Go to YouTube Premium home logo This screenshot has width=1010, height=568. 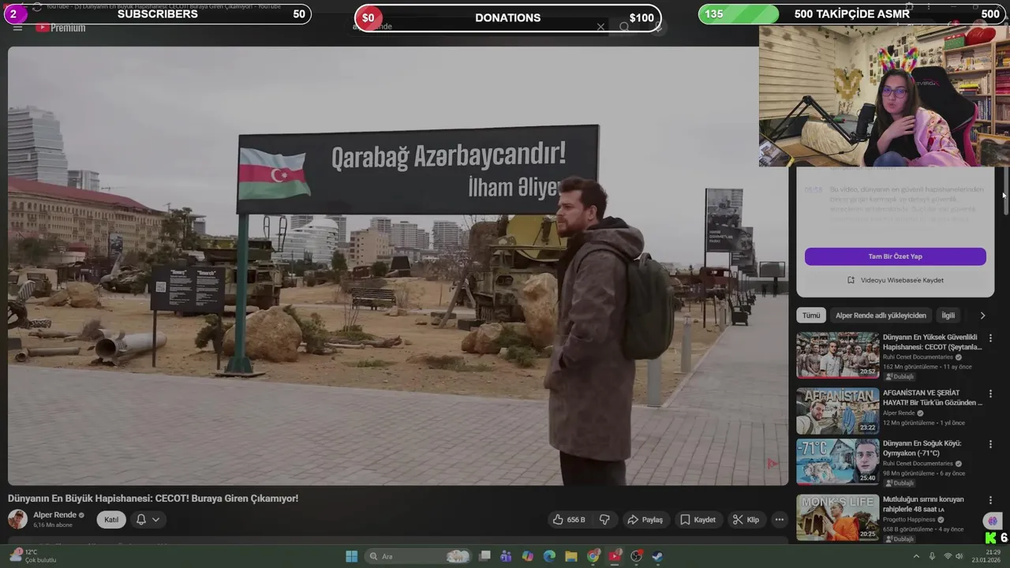(60, 28)
